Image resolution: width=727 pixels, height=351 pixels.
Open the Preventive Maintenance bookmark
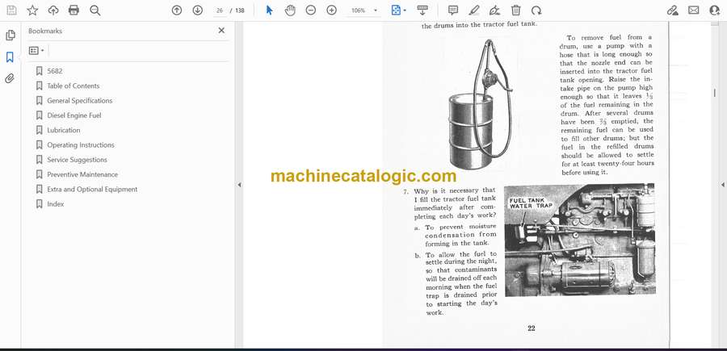(x=82, y=174)
